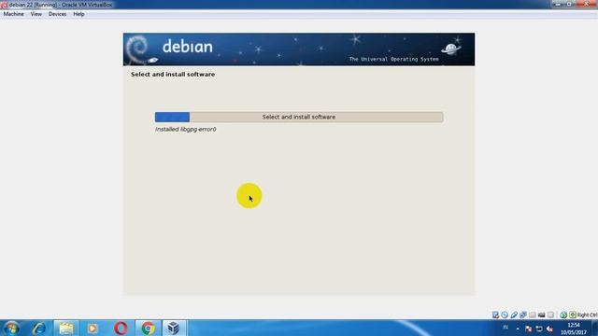Click the Debian swirl logo in banner
Screen dimensions: 598x336
click(x=137, y=49)
